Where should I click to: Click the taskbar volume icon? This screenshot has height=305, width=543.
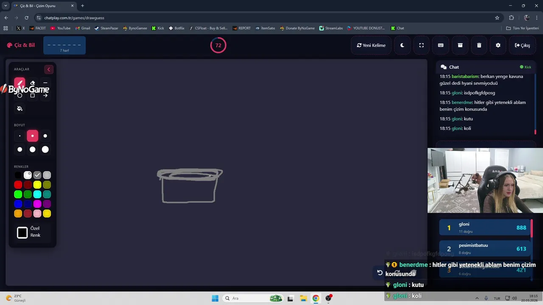tap(514, 298)
